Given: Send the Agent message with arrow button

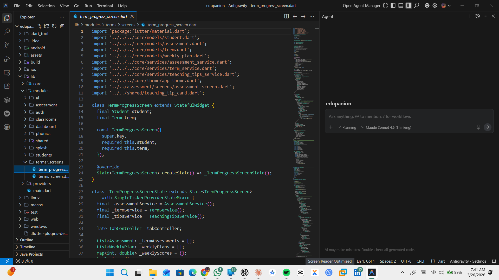Looking at the screenshot, I should 488,127.
